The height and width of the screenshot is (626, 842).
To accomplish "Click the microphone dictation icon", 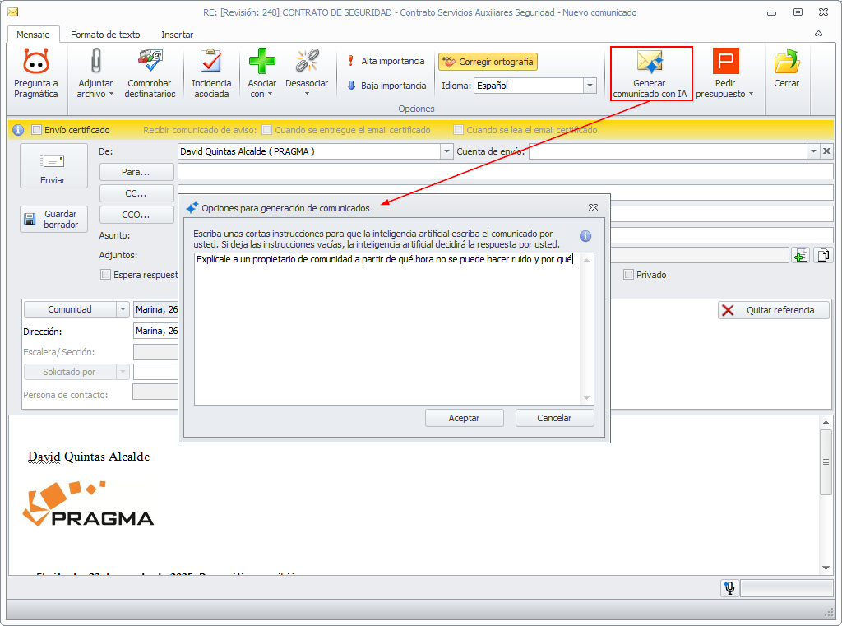I will 729,588.
